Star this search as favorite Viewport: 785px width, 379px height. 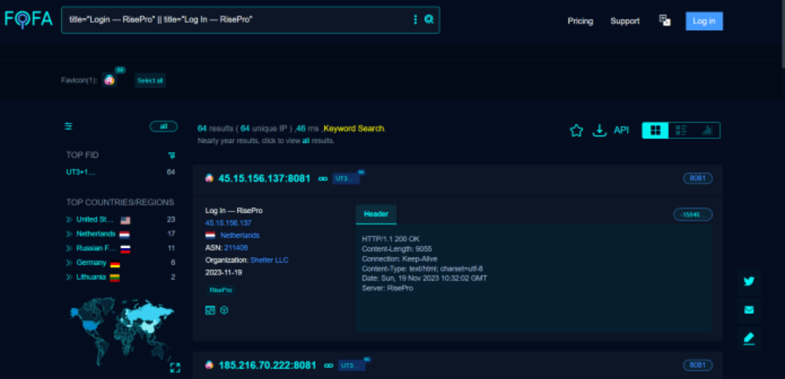point(576,130)
